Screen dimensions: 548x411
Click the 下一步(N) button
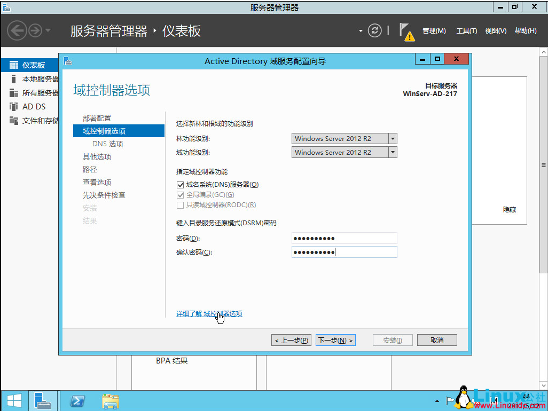(335, 339)
